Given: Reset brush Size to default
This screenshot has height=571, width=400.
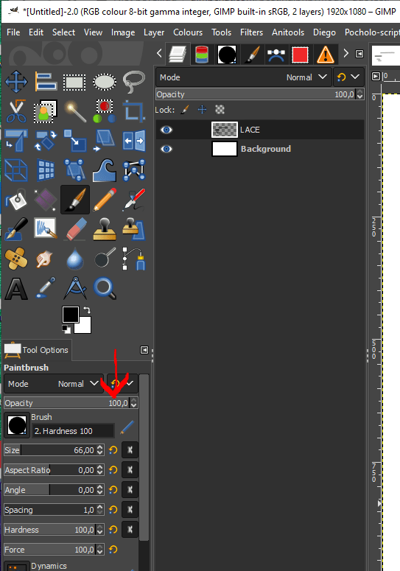Looking at the screenshot, I should 113,450.
